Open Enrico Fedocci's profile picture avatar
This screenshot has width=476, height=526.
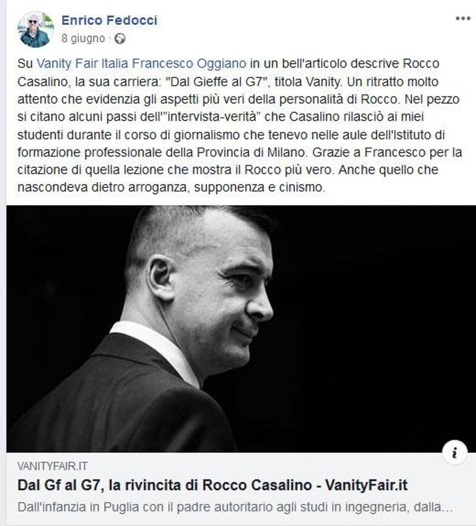pyautogui.click(x=36, y=29)
